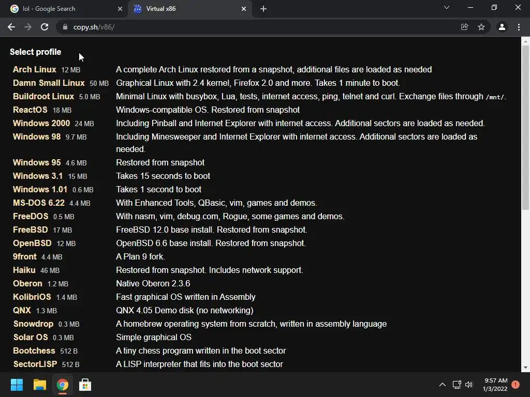Reload the copy.sh page

coord(45,27)
